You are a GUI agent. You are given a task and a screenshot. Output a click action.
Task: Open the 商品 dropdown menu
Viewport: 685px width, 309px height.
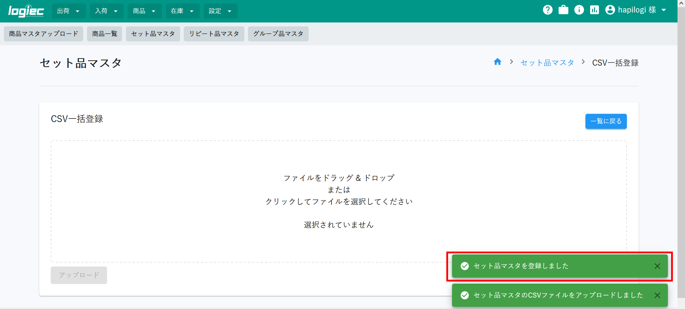click(x=144, y=11)
